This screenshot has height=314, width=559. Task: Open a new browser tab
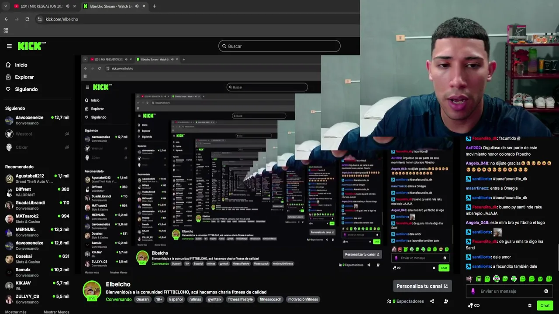154,6
